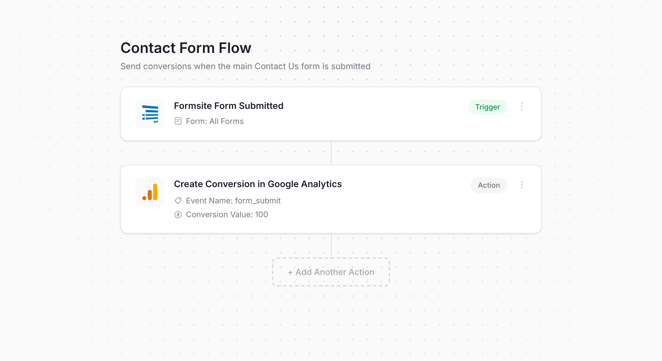The height and width of the screenshot is (361, 662).
Task: Open the kebab menu for the Google Analytics action
Action: point(522,185)
